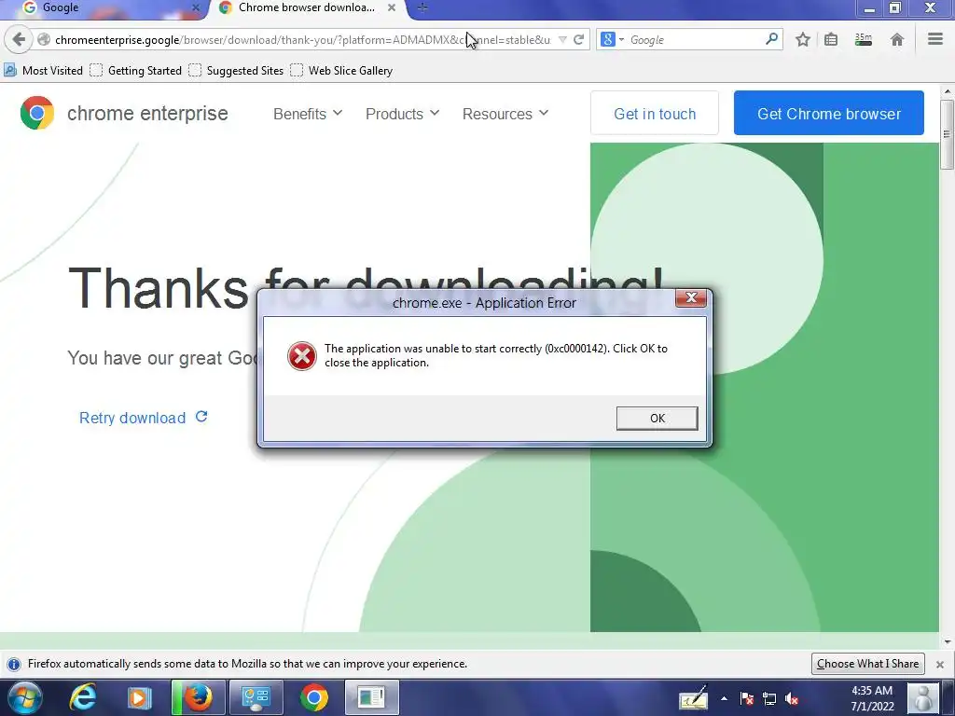The width and height of the screenshot is (955, 716).
Task: Open the Suggested Sites bookmark
Action: [236, 71]
